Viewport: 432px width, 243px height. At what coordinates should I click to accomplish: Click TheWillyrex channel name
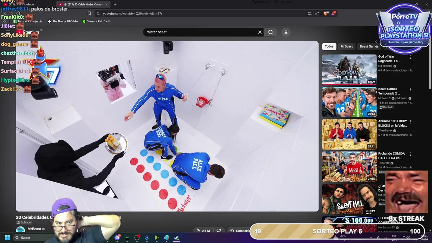pyautogui.click(x=385, y=131)
